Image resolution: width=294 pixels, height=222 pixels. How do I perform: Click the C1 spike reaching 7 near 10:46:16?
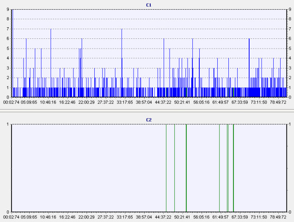pyautogui.click(x=51, y=63)
